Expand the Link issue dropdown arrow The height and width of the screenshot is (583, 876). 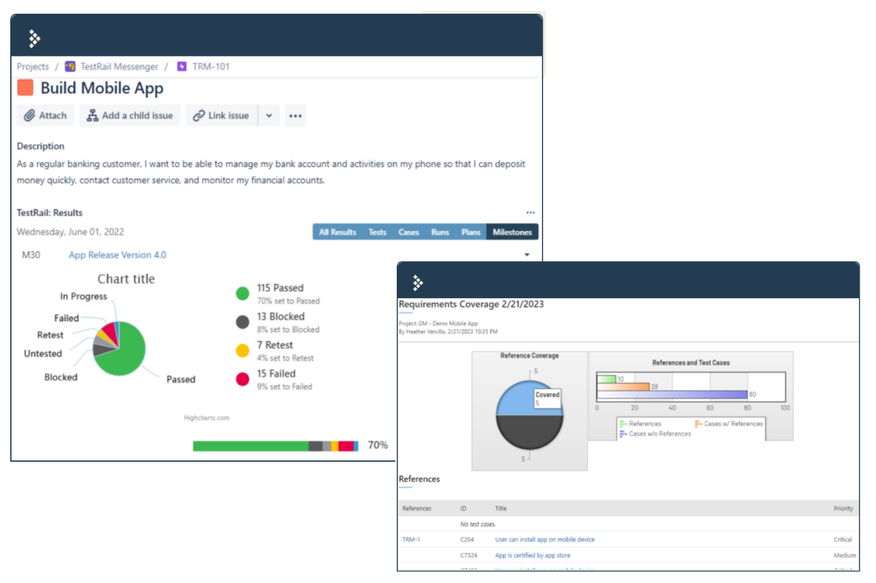(x=269, y=116)
